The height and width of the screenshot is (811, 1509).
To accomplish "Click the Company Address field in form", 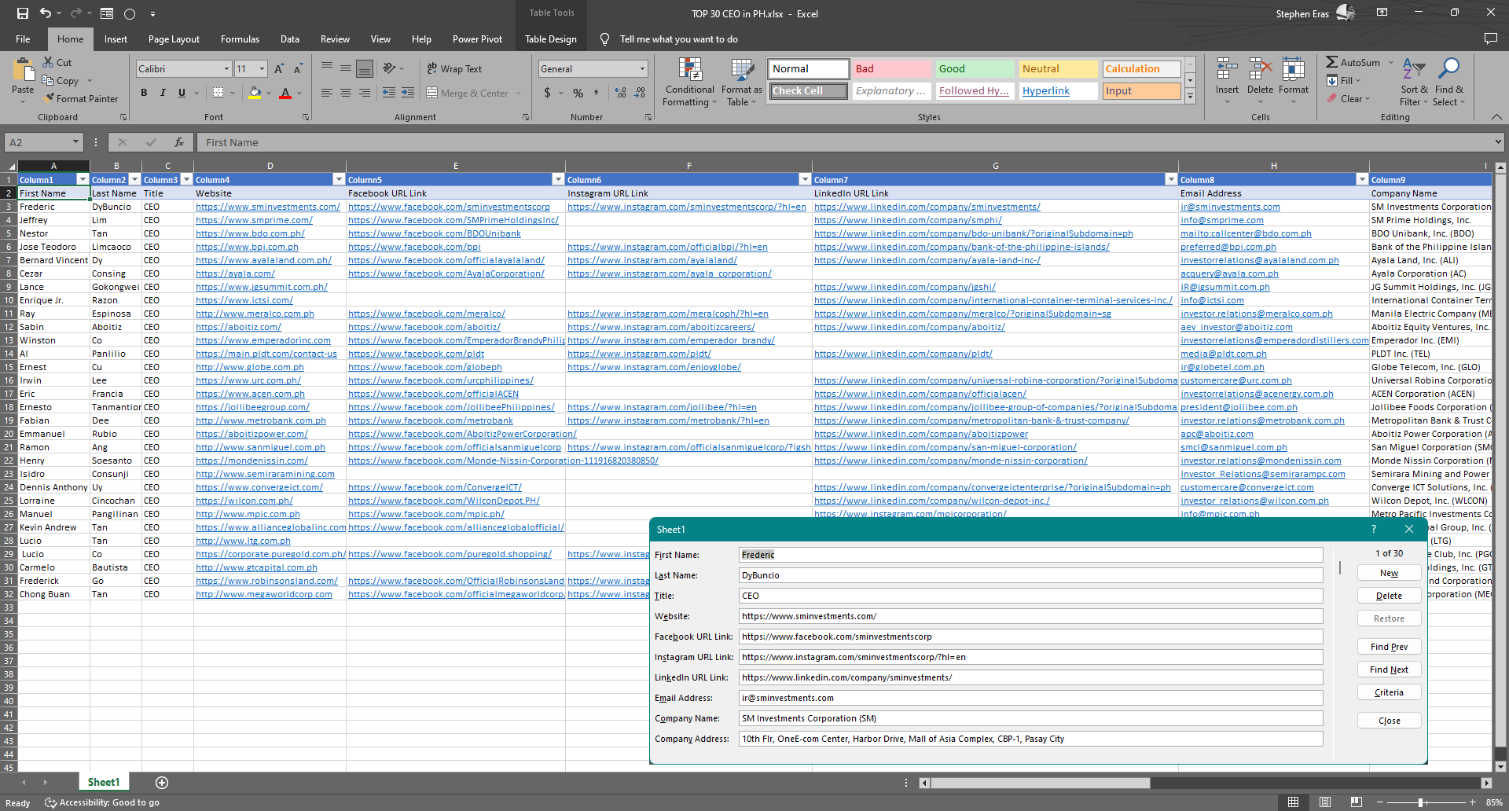I will [x=1030, y=739].
